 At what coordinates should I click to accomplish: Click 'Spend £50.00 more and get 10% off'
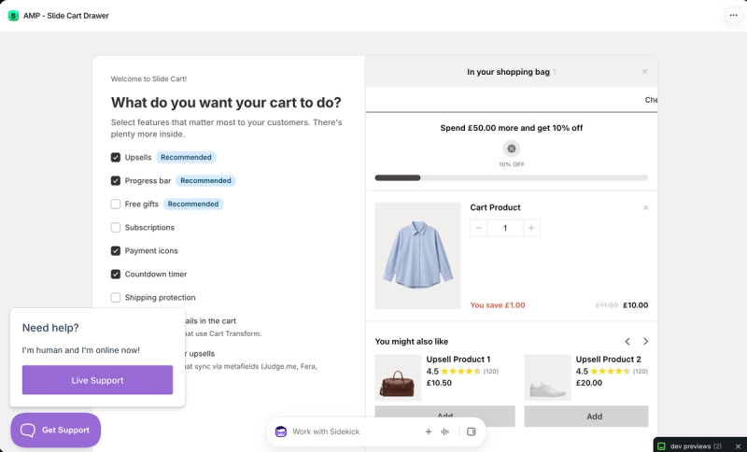pos(511,128)
